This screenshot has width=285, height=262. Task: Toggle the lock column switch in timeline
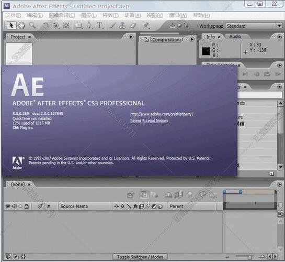coord(27,206)
